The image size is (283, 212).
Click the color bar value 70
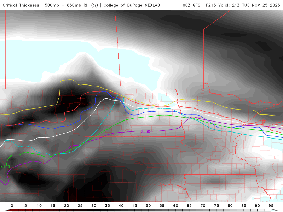(x=203, y=206)
